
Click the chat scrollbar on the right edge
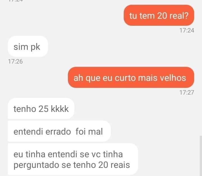point(201,156)
